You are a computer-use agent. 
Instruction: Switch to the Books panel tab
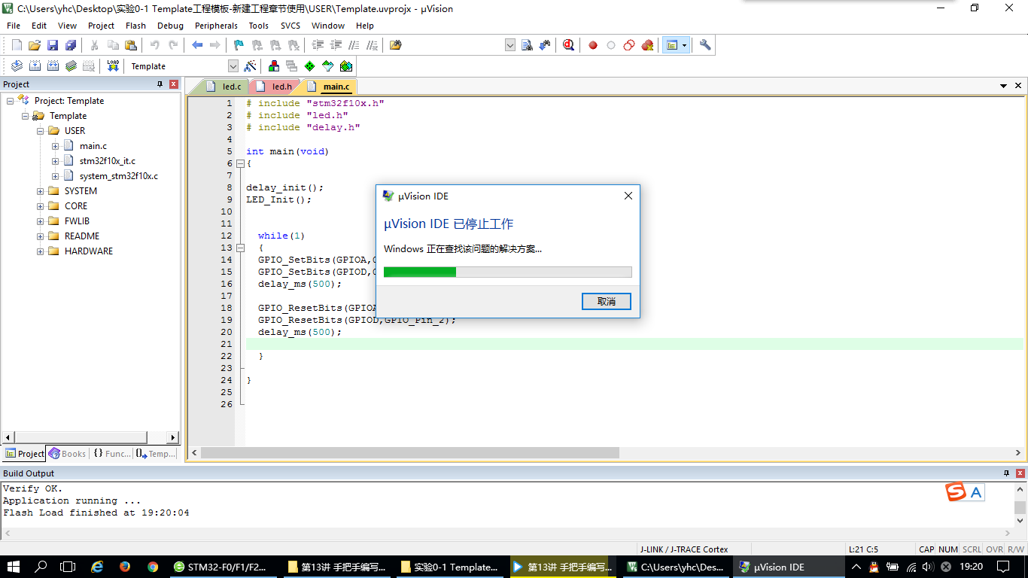[x=68, y=454]
